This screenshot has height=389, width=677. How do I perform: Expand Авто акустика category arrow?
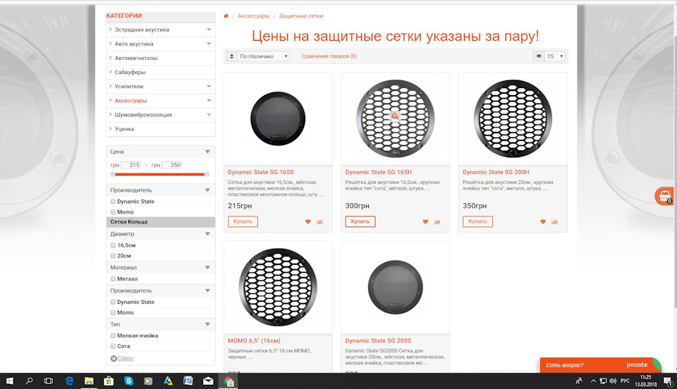pos(209,44)
